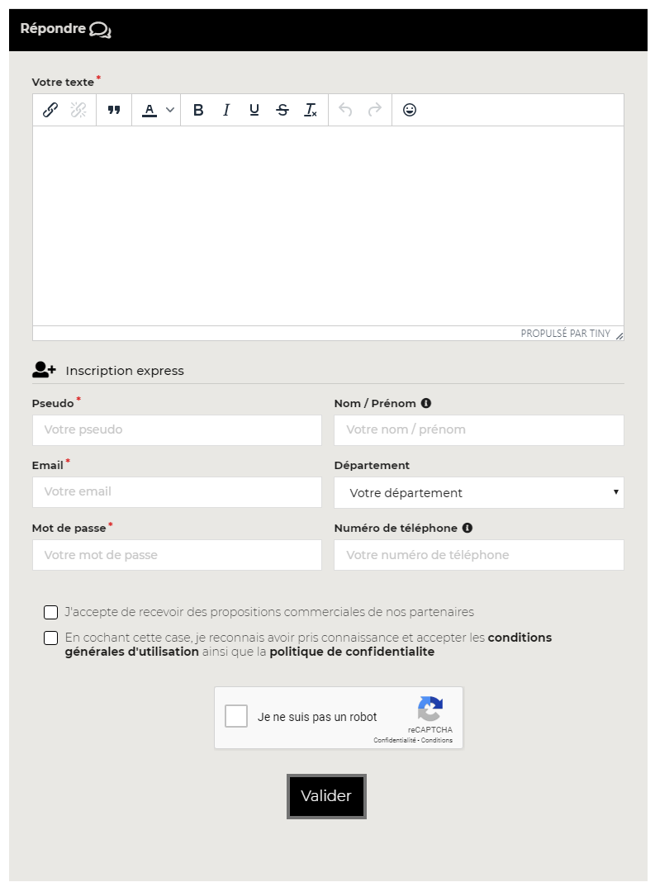The height and width of the screenshot is (887, 655).
Task: Click the insert link icon
Action: pos(50,110)
